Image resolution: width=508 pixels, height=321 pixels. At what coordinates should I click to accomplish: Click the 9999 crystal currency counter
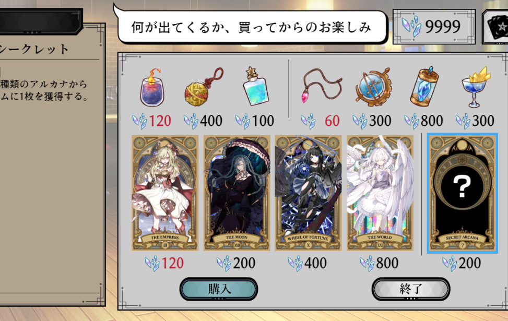click(x=434, y=27)
